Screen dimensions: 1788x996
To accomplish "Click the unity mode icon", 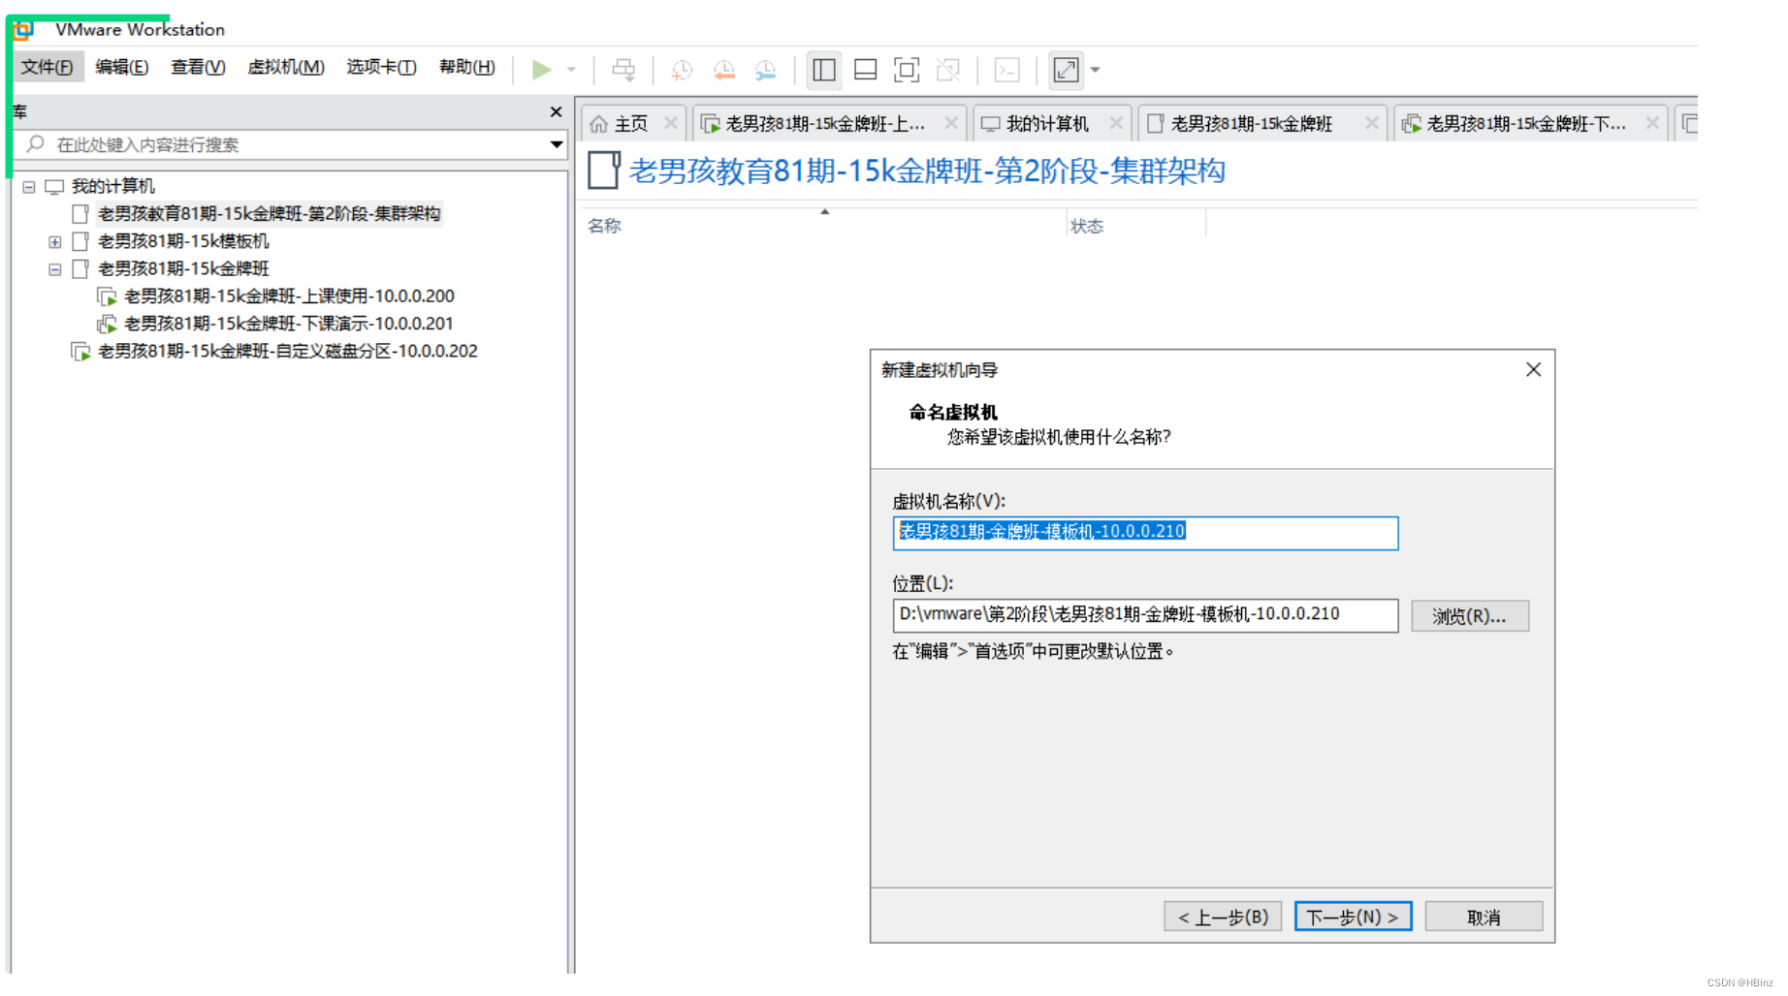I will pos(948,70).
